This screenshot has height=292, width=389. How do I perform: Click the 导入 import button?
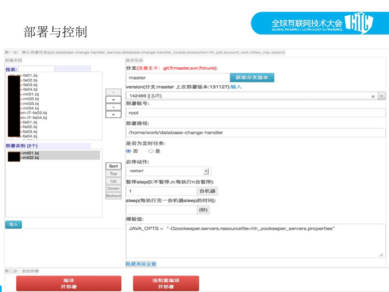(x=13, y=224)
